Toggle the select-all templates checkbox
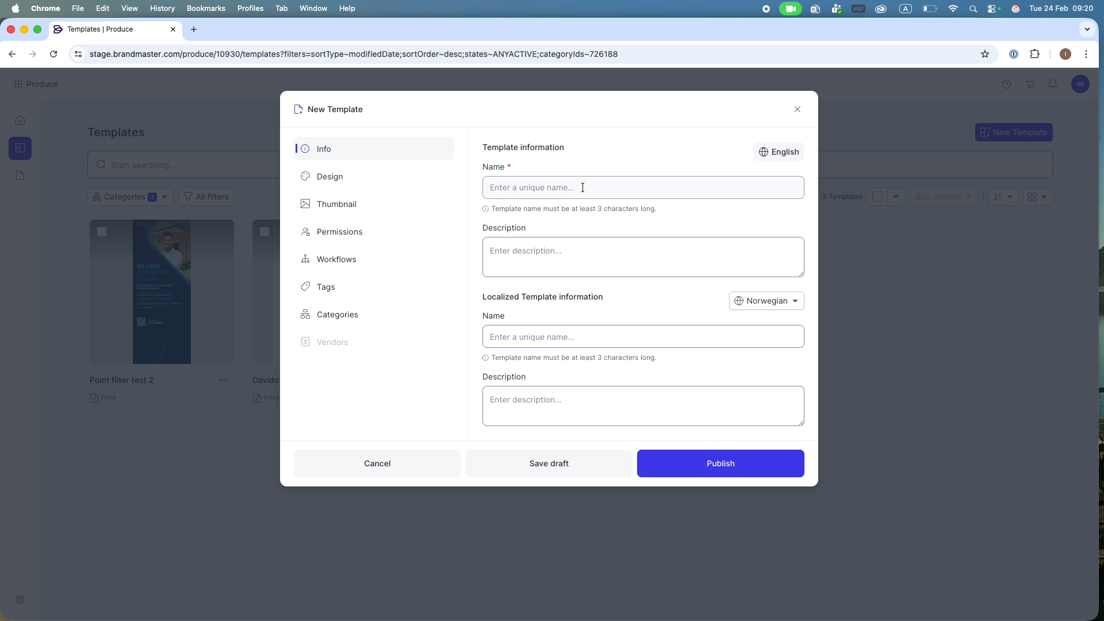 pos(877,197)
